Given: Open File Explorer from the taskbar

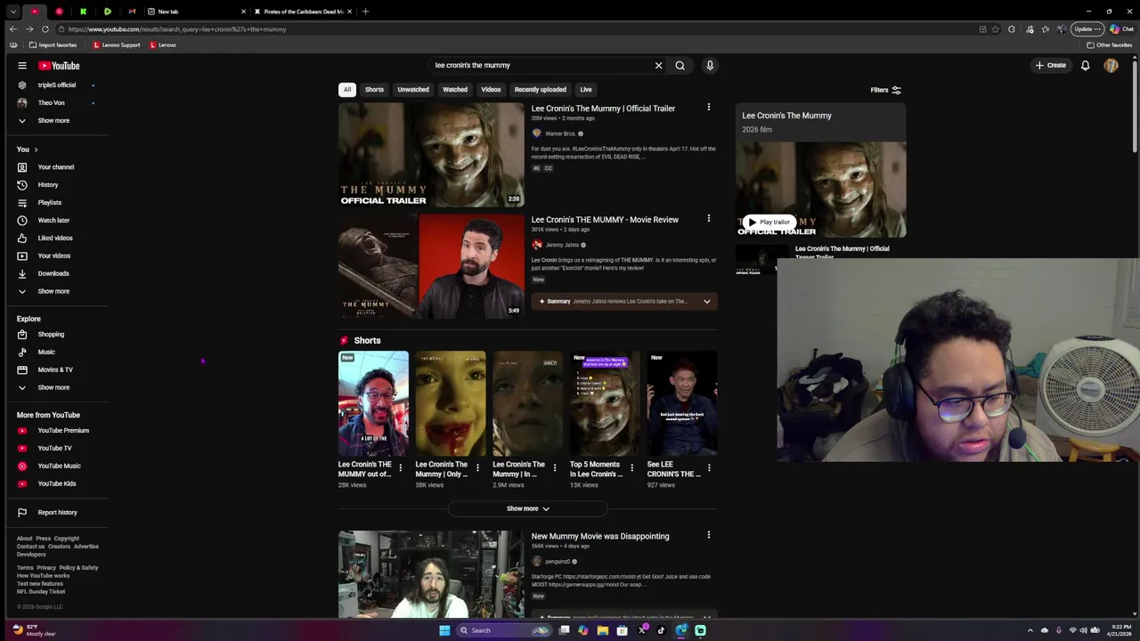Looking at the screenshot, I should pos(602,630).
